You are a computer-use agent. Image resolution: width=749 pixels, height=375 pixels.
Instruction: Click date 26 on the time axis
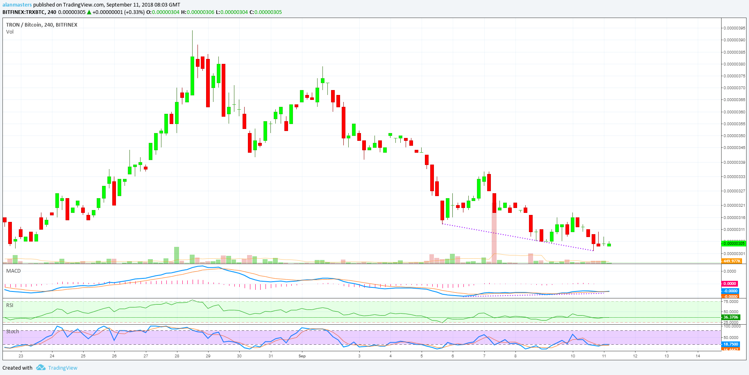[x=114, y=356]
